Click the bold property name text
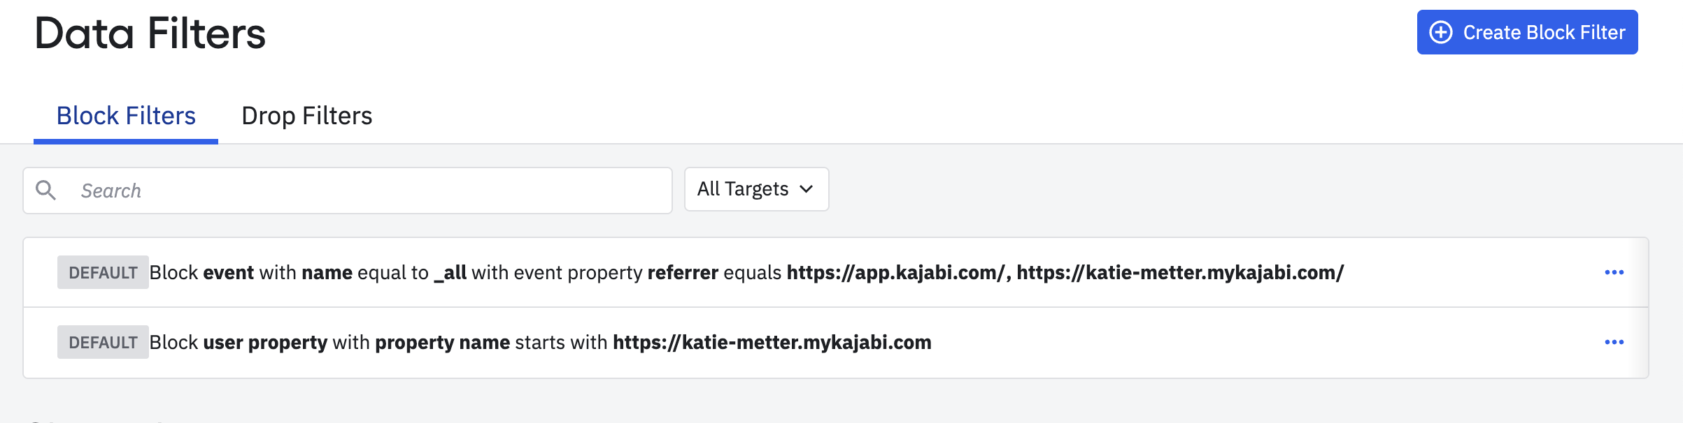 tap(442, 343)
